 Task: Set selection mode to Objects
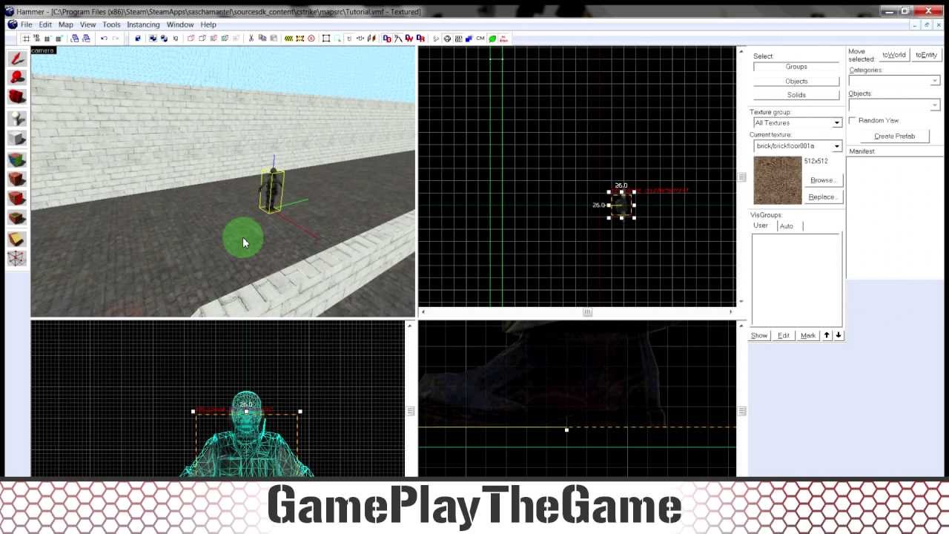pyautogui.click(x=796, y=81)
